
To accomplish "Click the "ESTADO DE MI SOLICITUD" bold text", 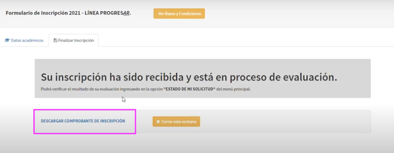I will pos(189,89).
